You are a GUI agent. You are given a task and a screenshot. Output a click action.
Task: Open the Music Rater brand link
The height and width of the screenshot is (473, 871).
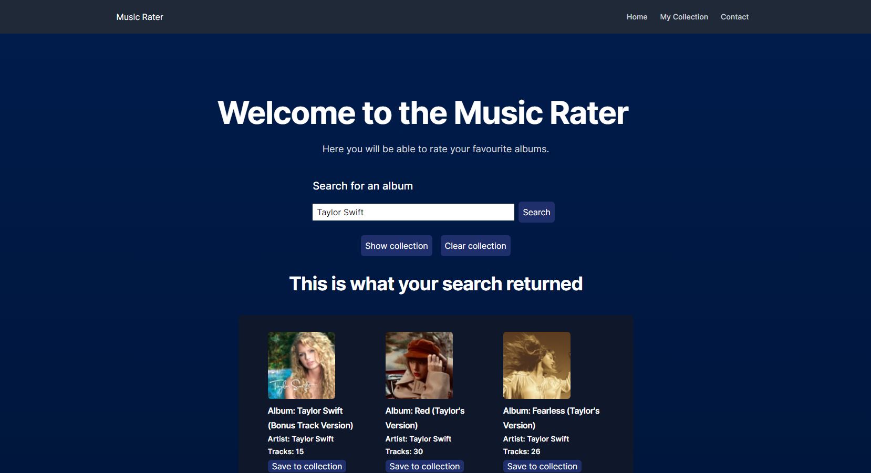(x=140, y=17)
